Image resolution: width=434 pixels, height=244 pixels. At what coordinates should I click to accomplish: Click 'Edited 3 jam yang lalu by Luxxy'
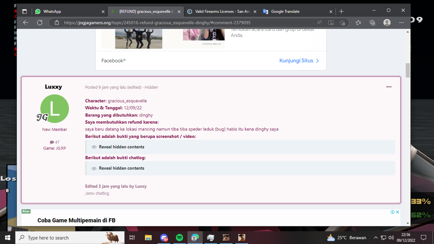tap(116, 186)
